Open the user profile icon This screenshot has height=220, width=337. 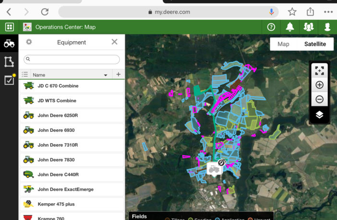[x=327, y=27]
